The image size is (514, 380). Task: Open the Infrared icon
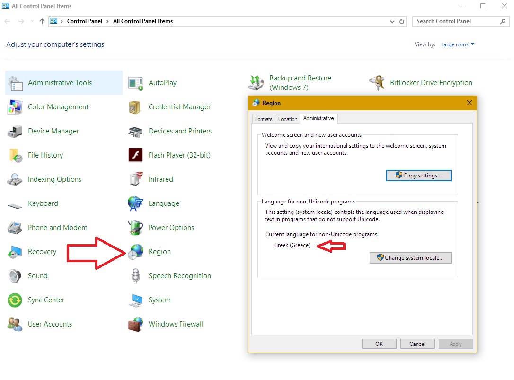tap(136, 179)
